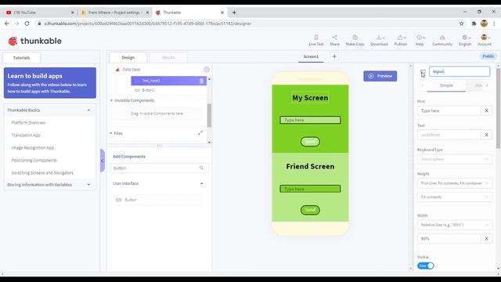
Task: Click the component name input field
Action: coord(460,71)
